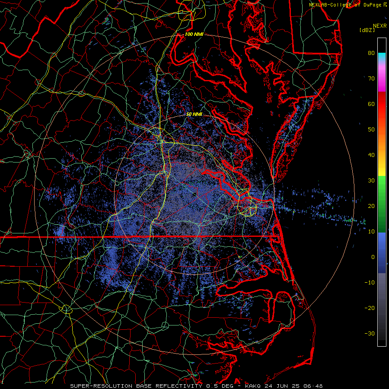Click the NEXR label above the color scale
389x389 pixels.
pyautogui.click(x=380, y=26)
